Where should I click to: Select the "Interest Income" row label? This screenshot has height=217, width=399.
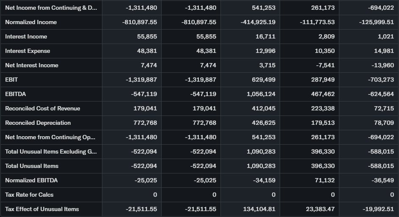(x=26, y=36)
